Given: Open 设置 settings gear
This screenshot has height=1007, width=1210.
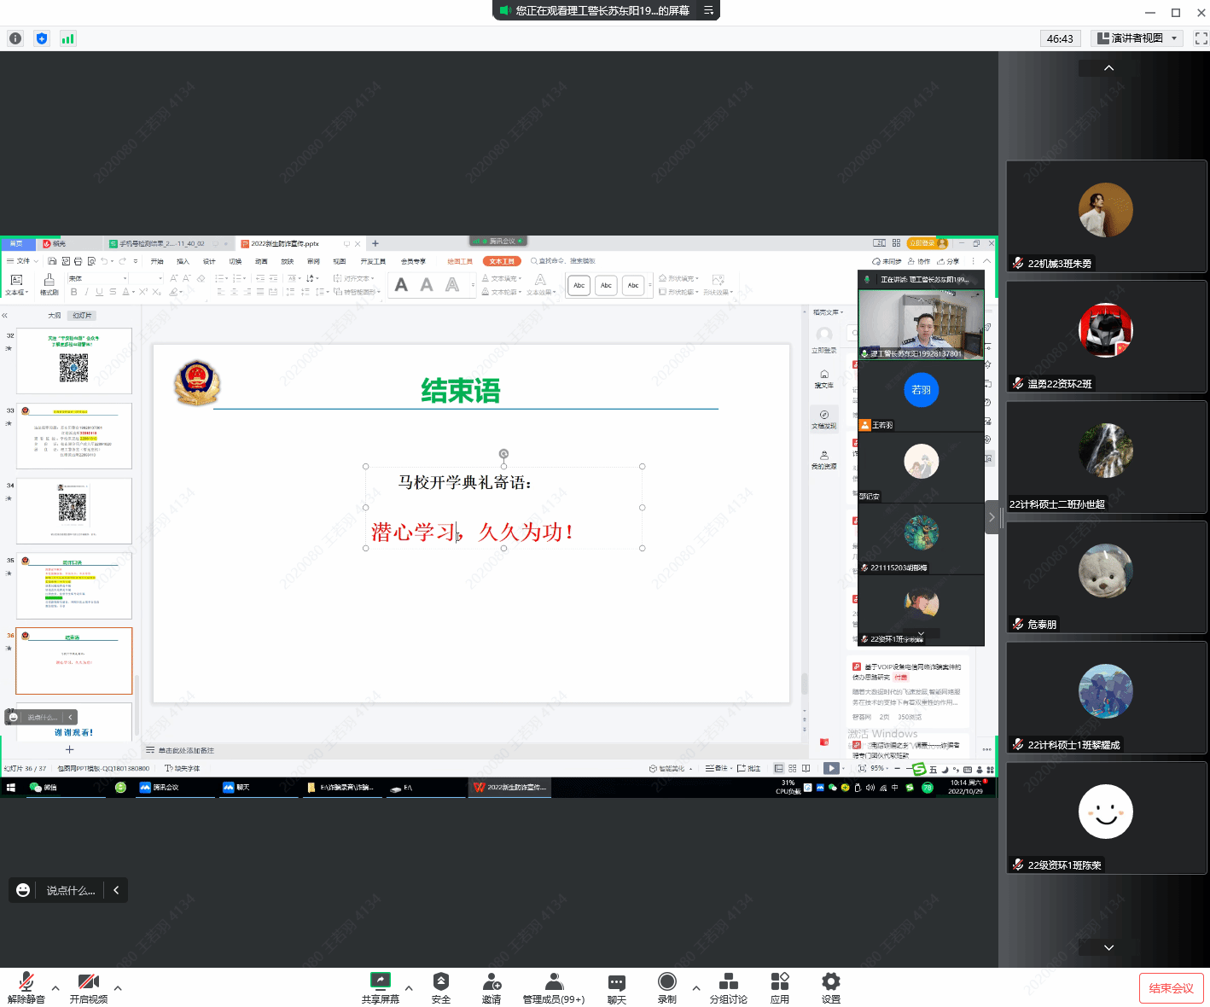Looking at the screenshot, I should [x=830, y=988].
